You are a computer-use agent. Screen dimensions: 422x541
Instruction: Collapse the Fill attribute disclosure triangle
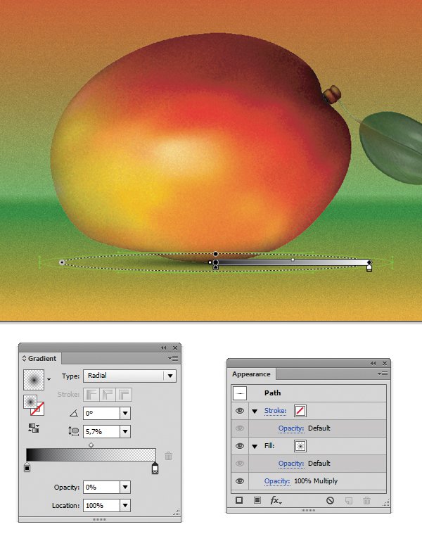click(255, 446)
